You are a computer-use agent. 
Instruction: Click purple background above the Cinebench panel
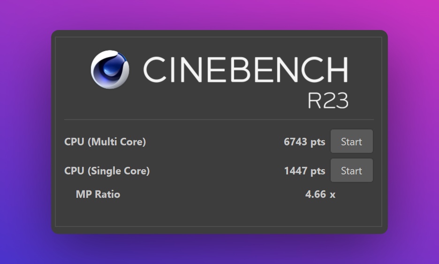pyautogui.click(x=219, y=15)
